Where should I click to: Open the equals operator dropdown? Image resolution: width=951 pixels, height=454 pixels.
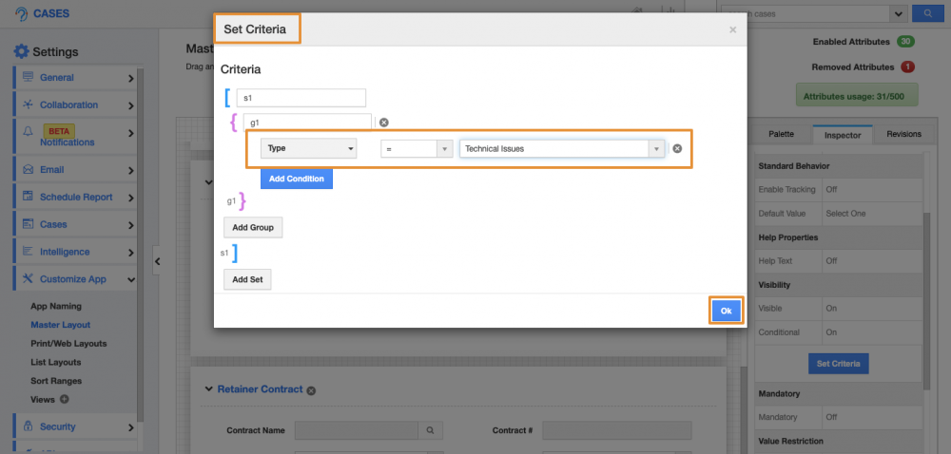(417, 148)
